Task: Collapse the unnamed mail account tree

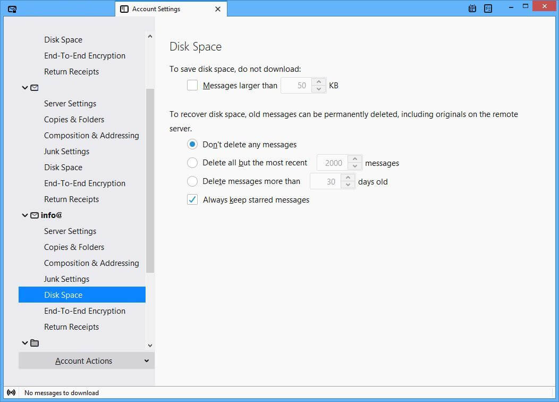Action: tap(24, 87)
